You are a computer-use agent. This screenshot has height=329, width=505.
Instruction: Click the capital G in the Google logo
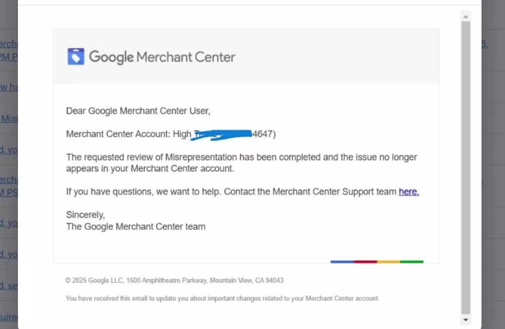pyautogui.click(x=95, y=56)
